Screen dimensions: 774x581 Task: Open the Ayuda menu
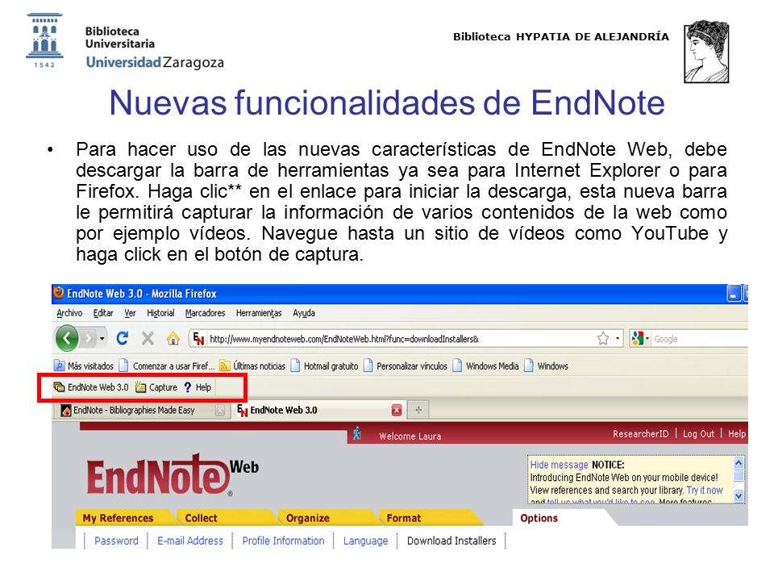(304, 313)
